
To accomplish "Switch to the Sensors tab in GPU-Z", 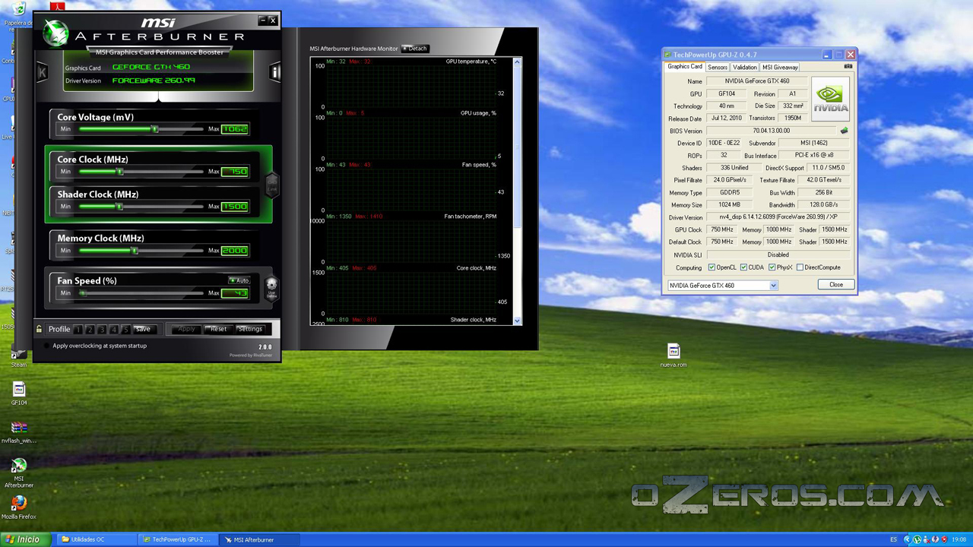I will click(717, 68).
